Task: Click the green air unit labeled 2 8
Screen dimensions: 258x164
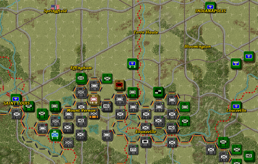Action: tap(132, 64)
